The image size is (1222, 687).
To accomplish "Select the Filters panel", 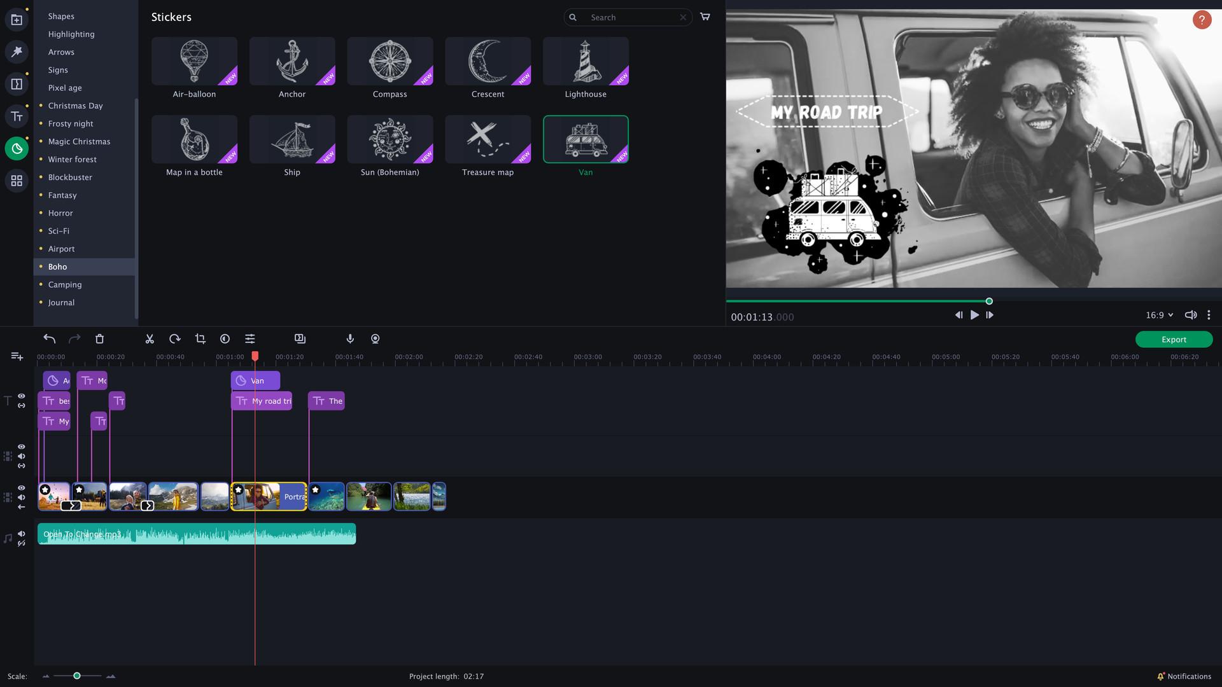I will click(x=17, y=52).
